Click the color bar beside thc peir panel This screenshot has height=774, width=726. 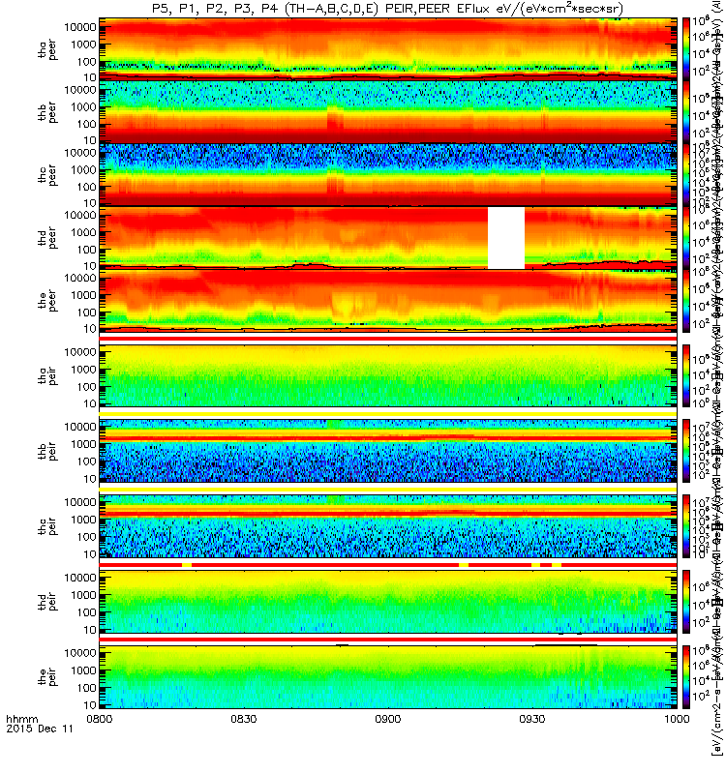(686, 526)
